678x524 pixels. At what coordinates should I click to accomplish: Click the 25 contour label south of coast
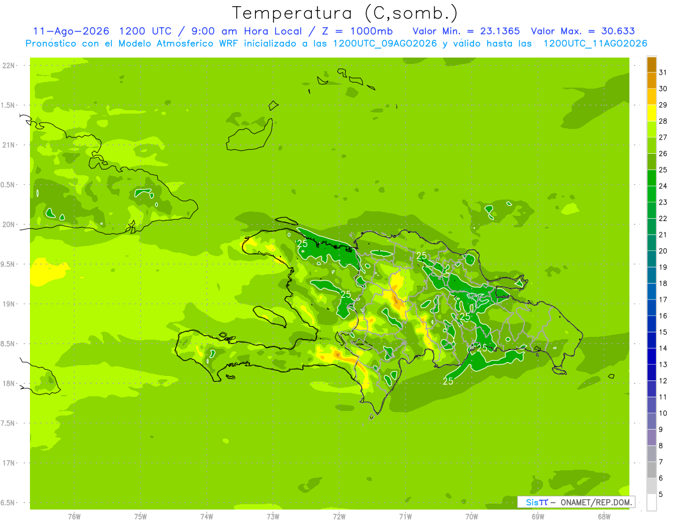tap(448, 382)
